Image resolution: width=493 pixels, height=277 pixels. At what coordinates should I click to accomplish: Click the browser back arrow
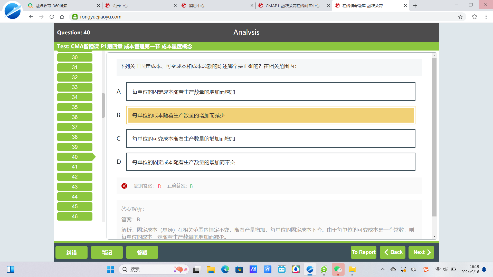(31, 17)
